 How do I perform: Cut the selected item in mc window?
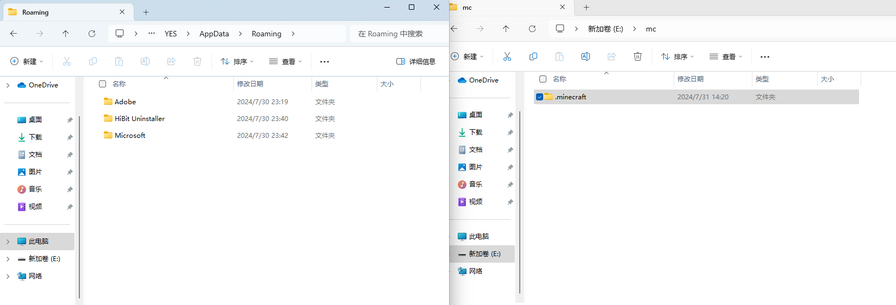tap(507, 56)
